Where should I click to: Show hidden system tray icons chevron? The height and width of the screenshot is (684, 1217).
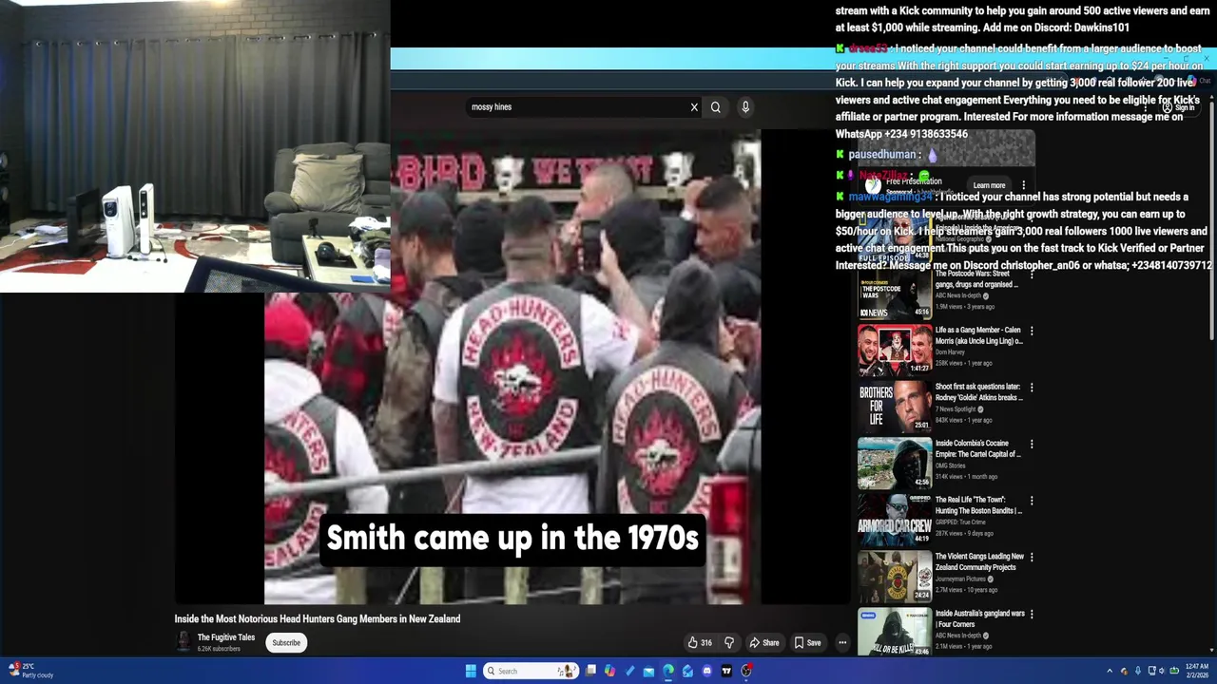point(1110,671)
